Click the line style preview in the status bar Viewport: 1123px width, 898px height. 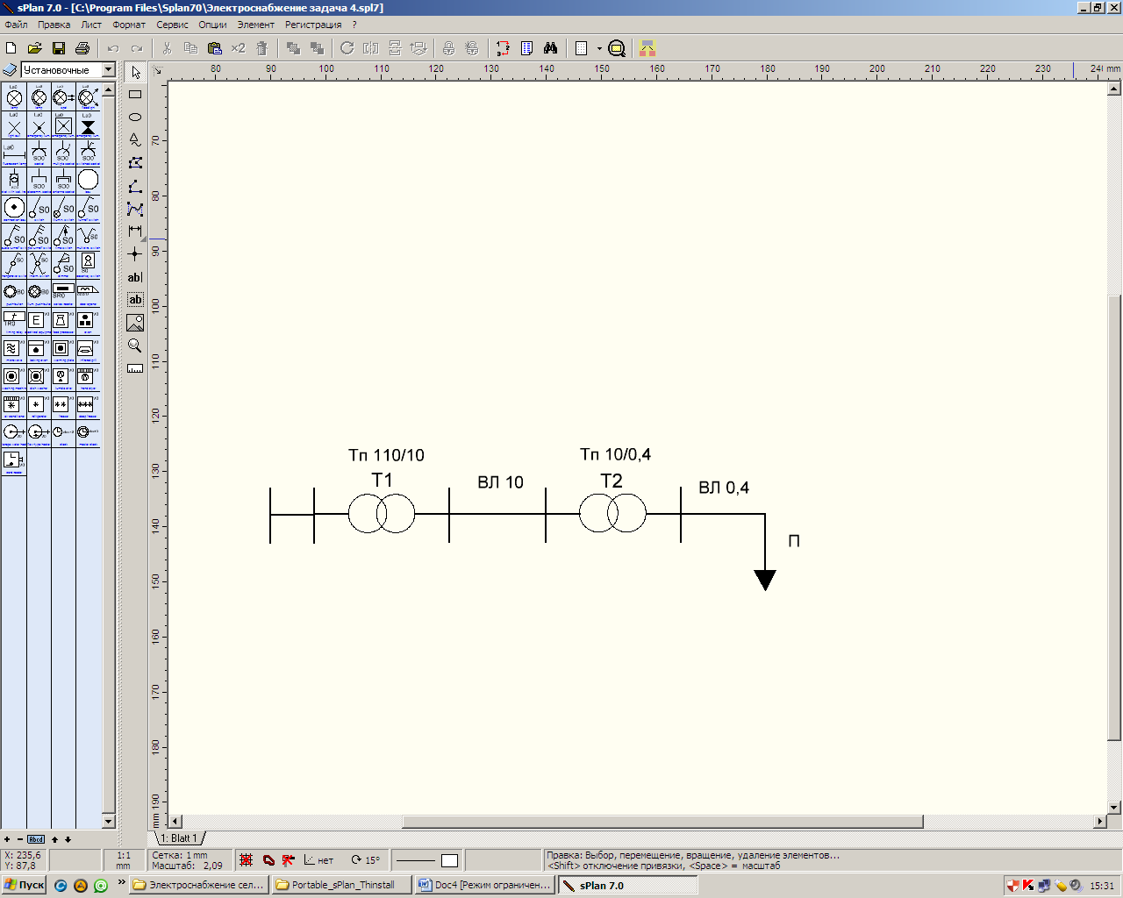coord(416,860)
